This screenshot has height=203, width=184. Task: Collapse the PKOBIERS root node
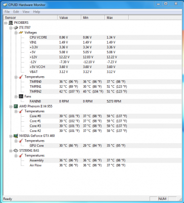tap(6, 23)
